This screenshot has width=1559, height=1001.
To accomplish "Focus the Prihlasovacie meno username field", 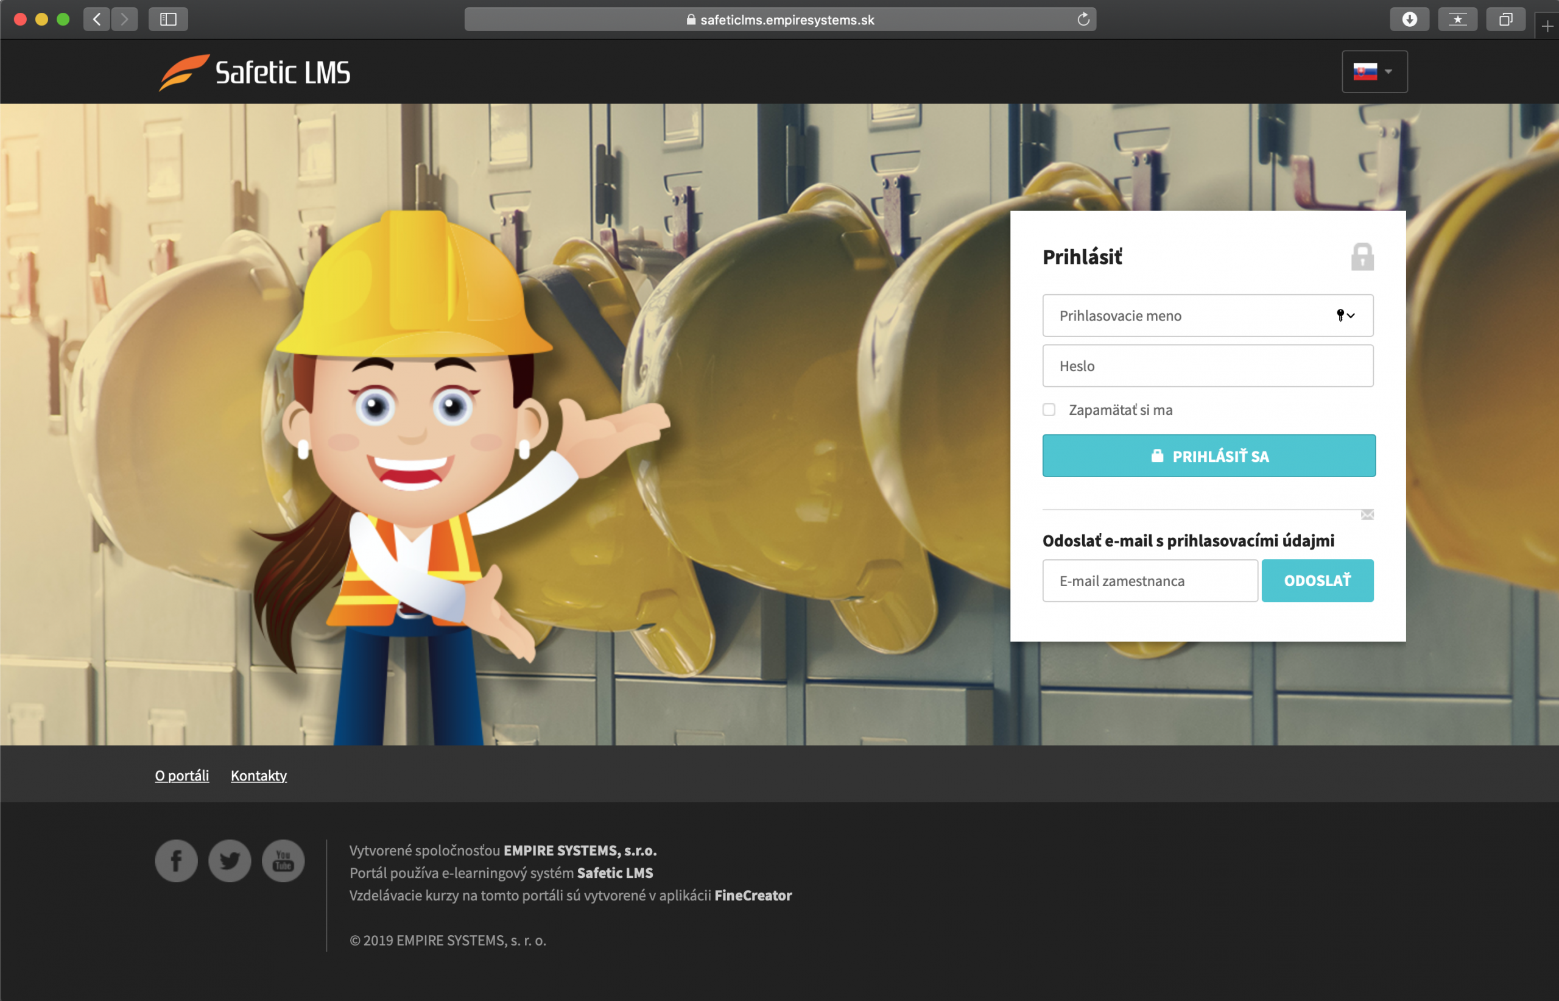I will [x=1208, y=315].
